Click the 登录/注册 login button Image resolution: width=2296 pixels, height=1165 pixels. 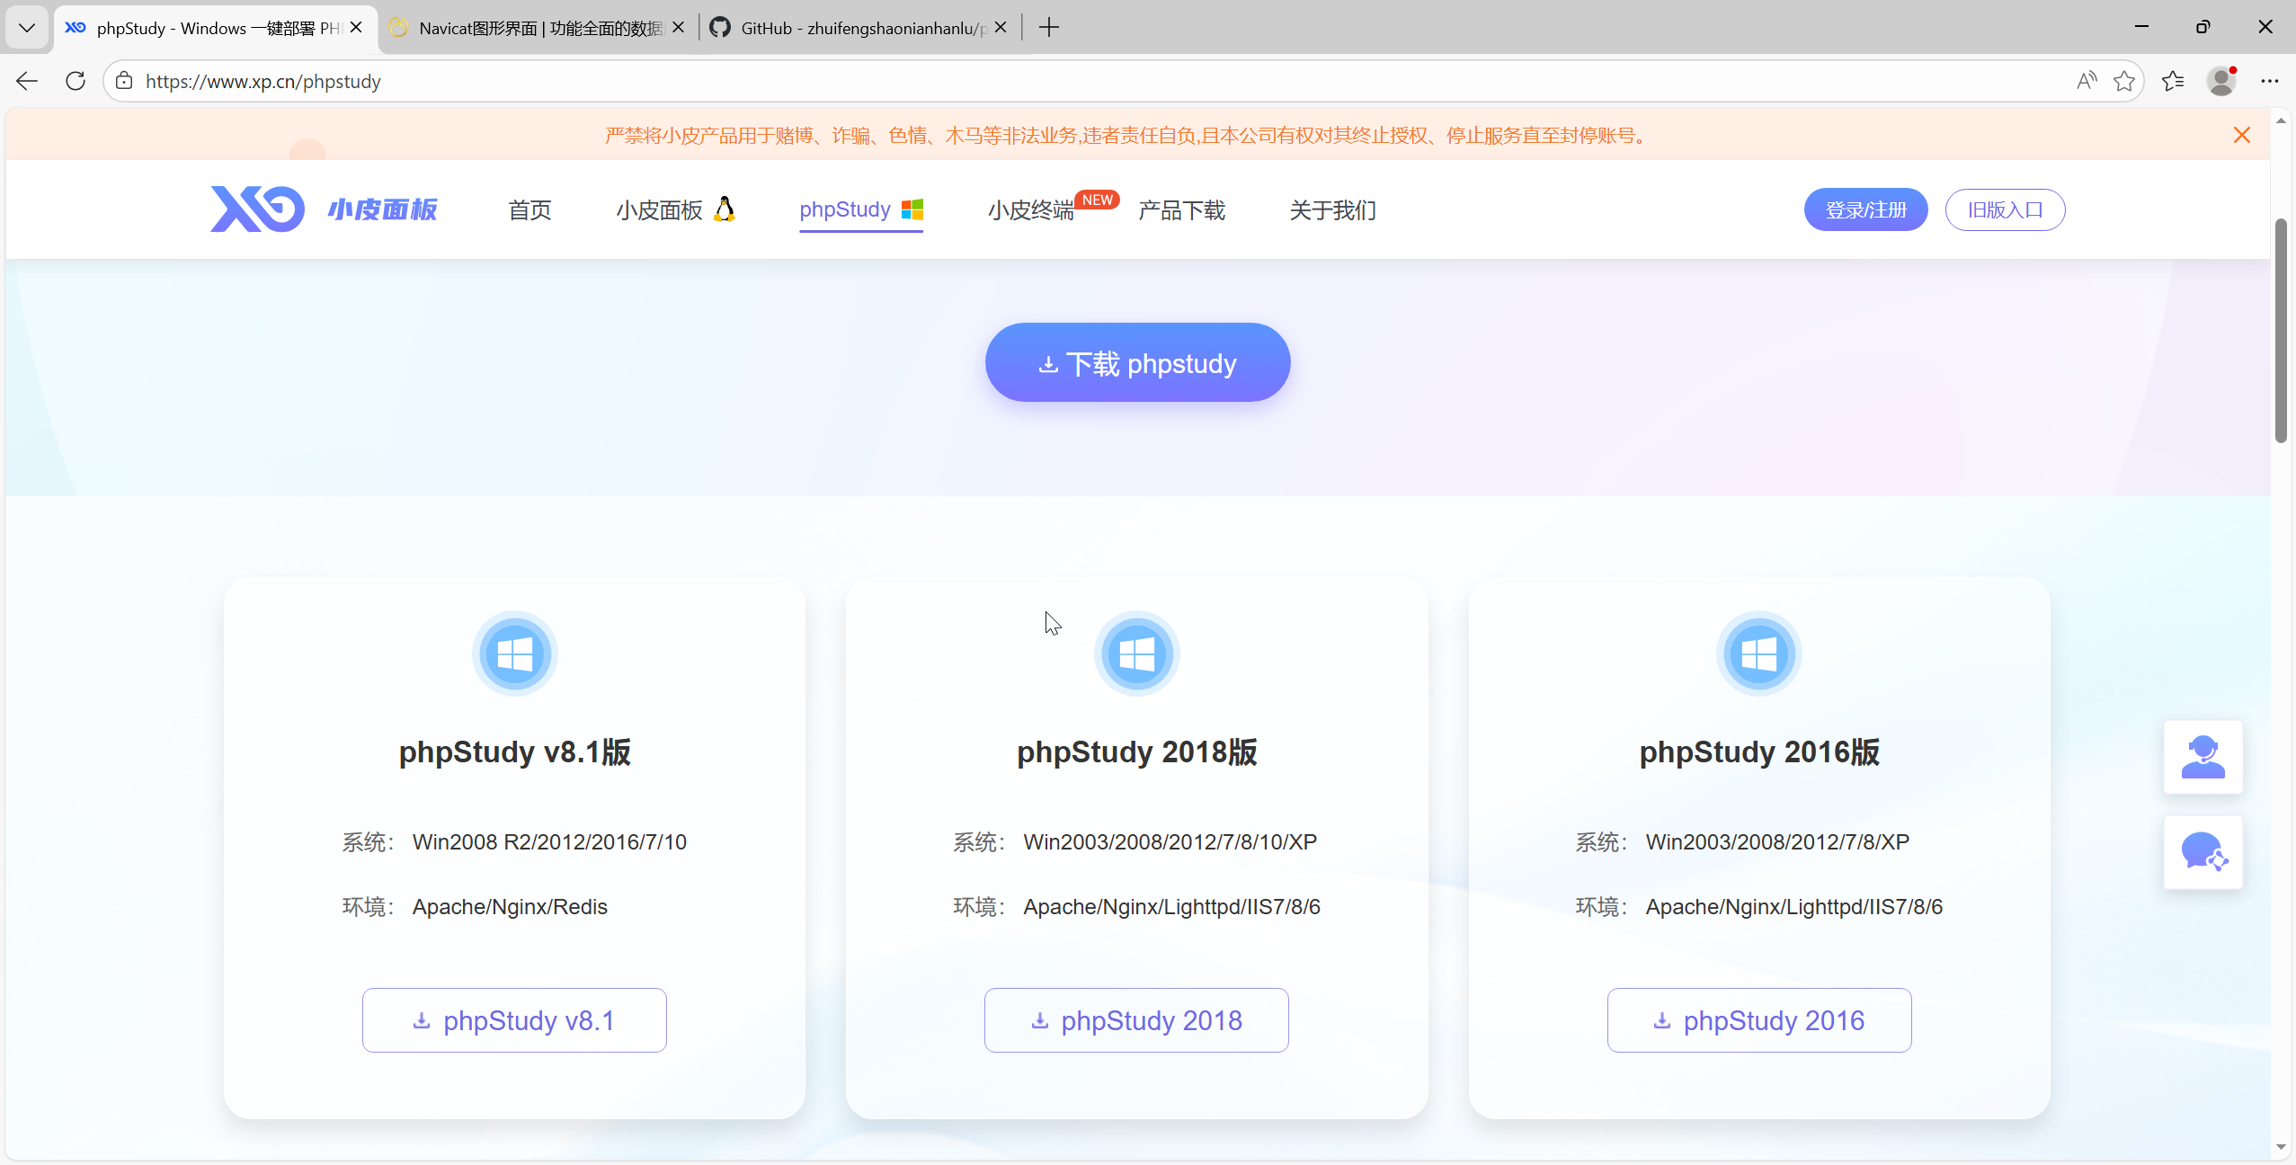(1865, 210)
